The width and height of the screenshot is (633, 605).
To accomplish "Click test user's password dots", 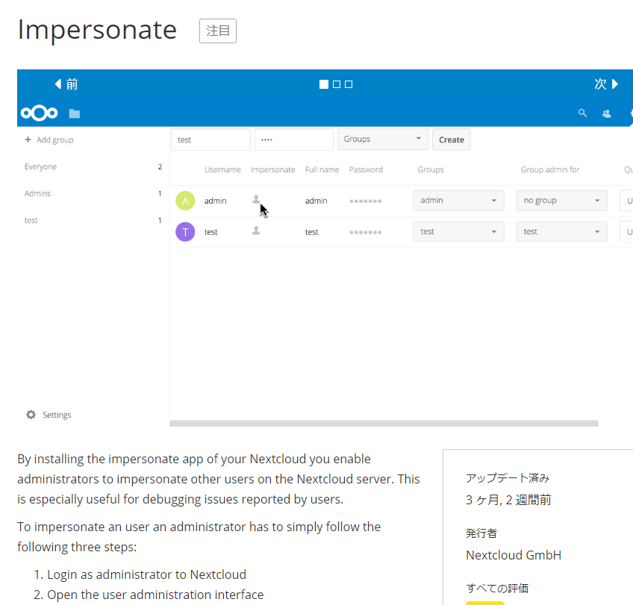I will tap(365, 232).
